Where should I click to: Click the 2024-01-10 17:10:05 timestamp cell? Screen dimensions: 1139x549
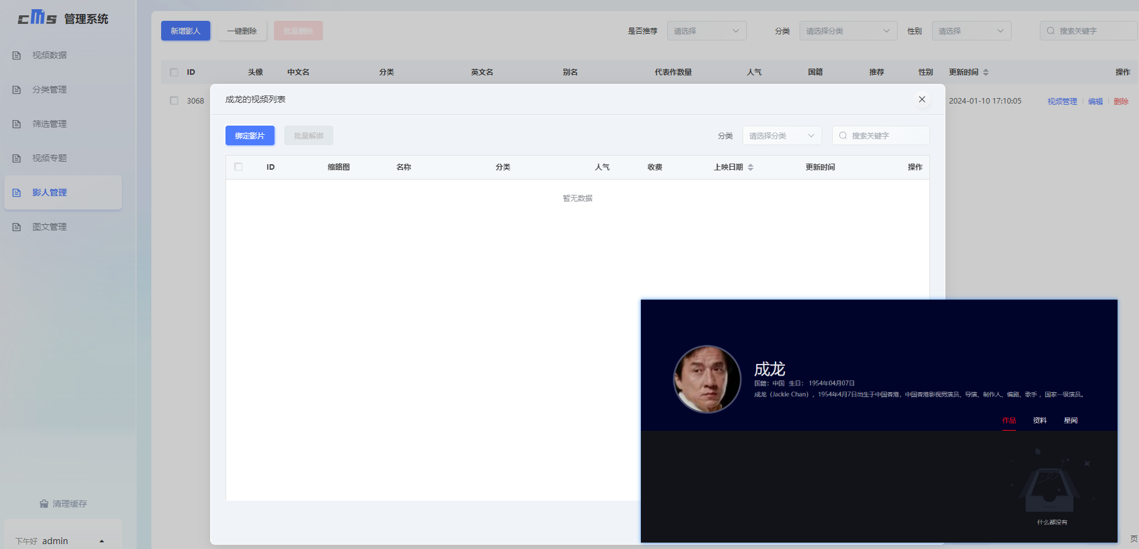(985, 101)
